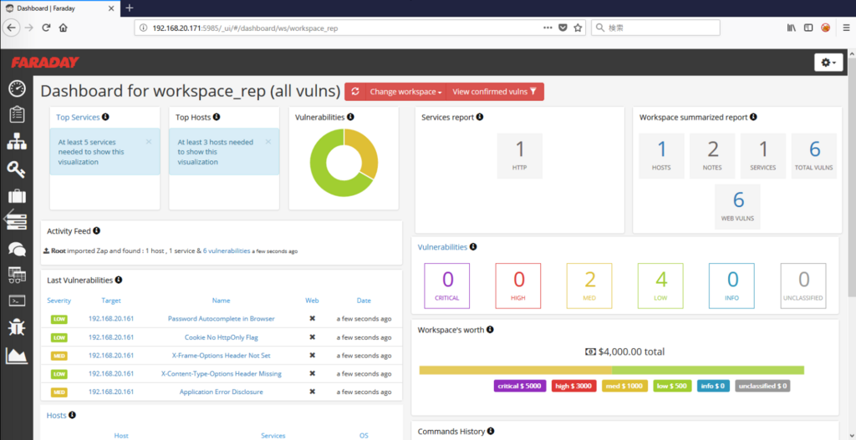Click the red refresh dashboard button
856x440 pixels.
(x=354, y=92)
